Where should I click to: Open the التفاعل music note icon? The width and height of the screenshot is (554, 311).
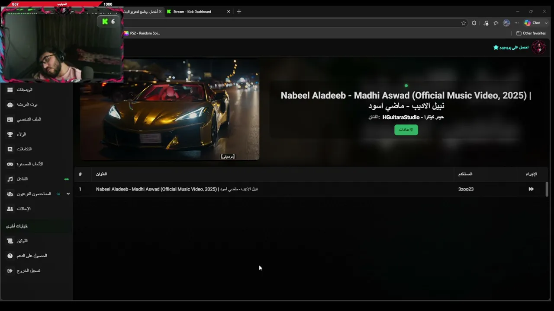click(10, 179)
